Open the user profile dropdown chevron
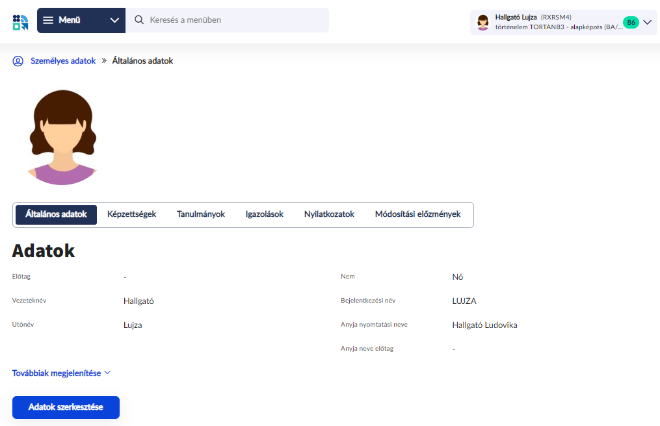 coord(646,22)
